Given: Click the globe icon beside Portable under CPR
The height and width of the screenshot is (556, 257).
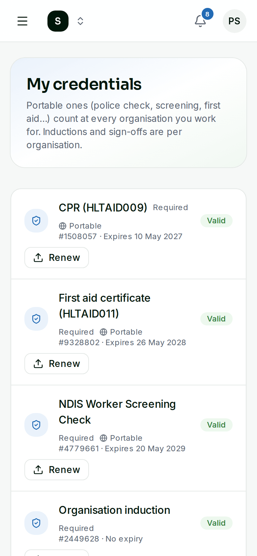Looking at the screenshot, I should (x=63, y=226).
